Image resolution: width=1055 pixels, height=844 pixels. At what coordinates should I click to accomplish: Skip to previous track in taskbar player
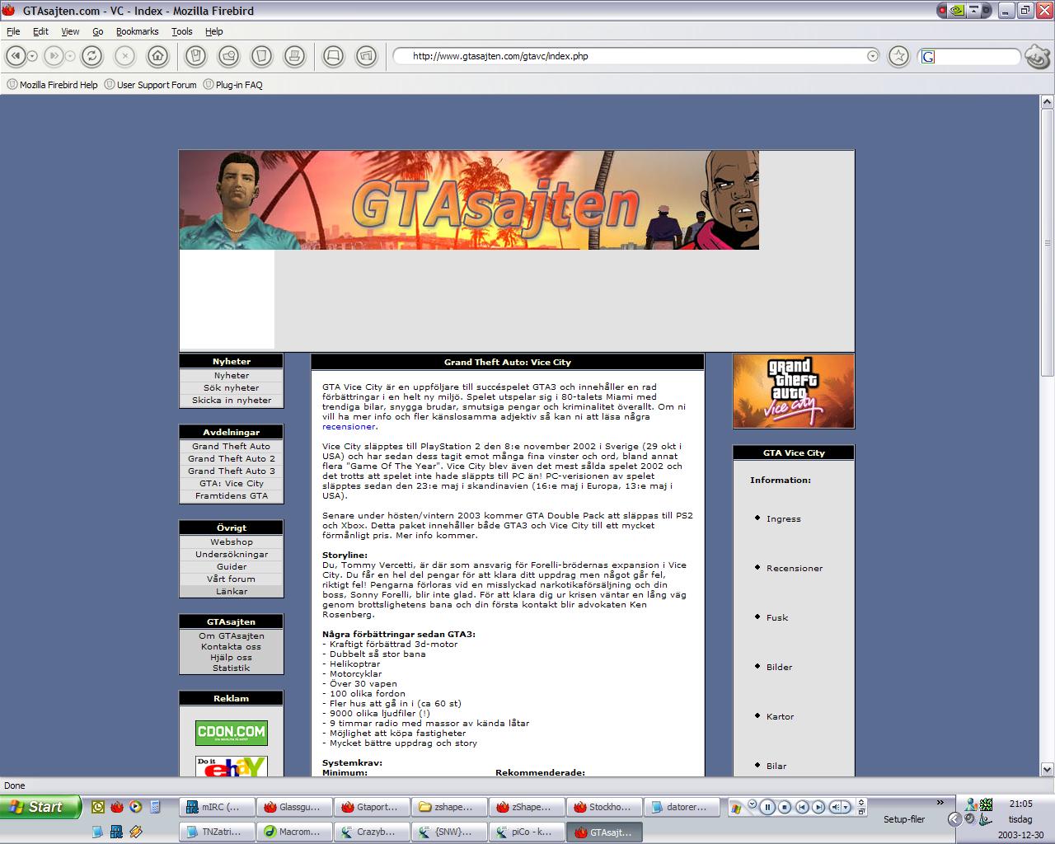point(801,808)
